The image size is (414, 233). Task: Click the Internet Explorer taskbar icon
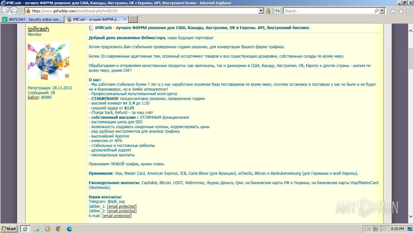(25, 229)
